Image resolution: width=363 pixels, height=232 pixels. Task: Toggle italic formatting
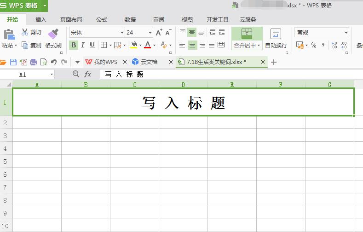pyautogui.click(x=83, y=45)
